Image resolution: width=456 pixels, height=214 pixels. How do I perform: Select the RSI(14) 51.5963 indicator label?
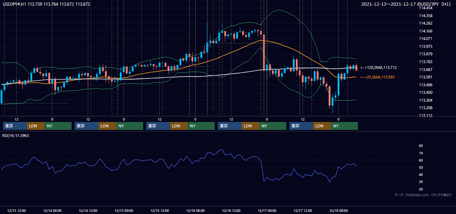(x=16, y=136)
